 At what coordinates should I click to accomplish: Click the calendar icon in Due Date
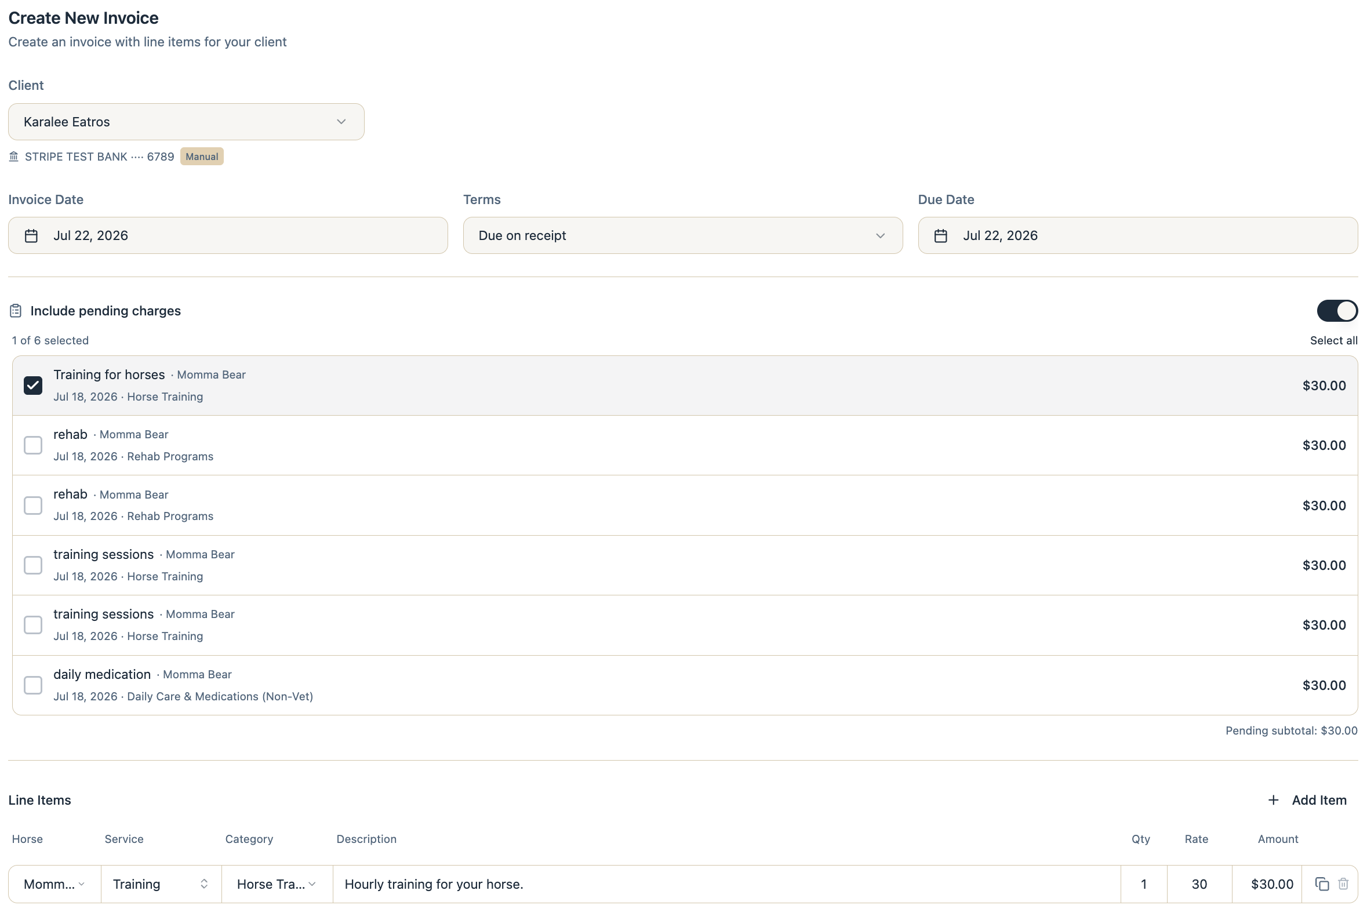940,235
